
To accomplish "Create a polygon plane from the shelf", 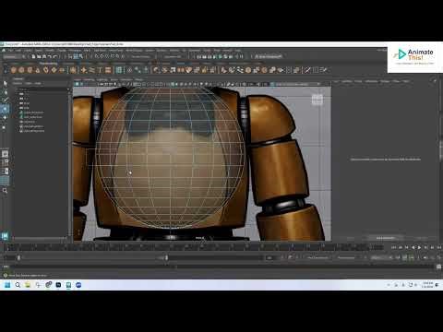I will 54,70.
